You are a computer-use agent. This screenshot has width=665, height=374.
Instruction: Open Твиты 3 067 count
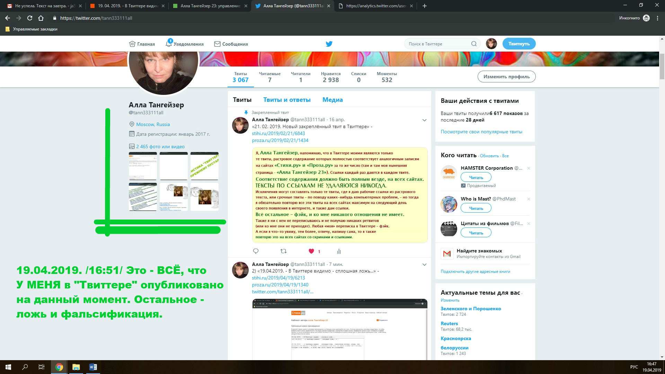coord(240,77)
